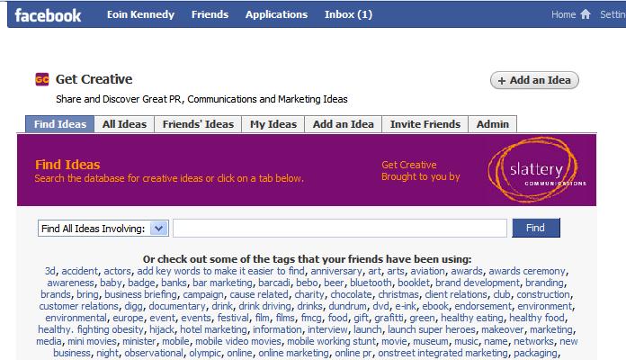Click the + Add an Idea button
Screen dimensions: 626x360
pyautogui.click(x=534, y=80)
